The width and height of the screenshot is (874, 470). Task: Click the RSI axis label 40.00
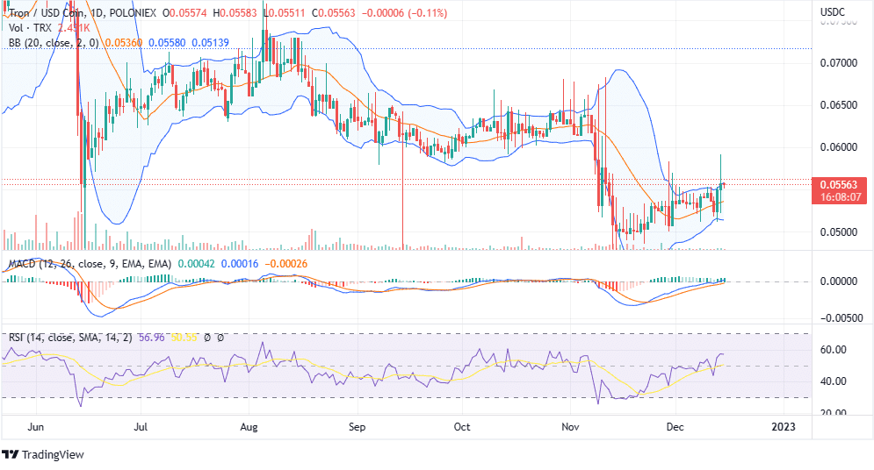click(834, 381)
